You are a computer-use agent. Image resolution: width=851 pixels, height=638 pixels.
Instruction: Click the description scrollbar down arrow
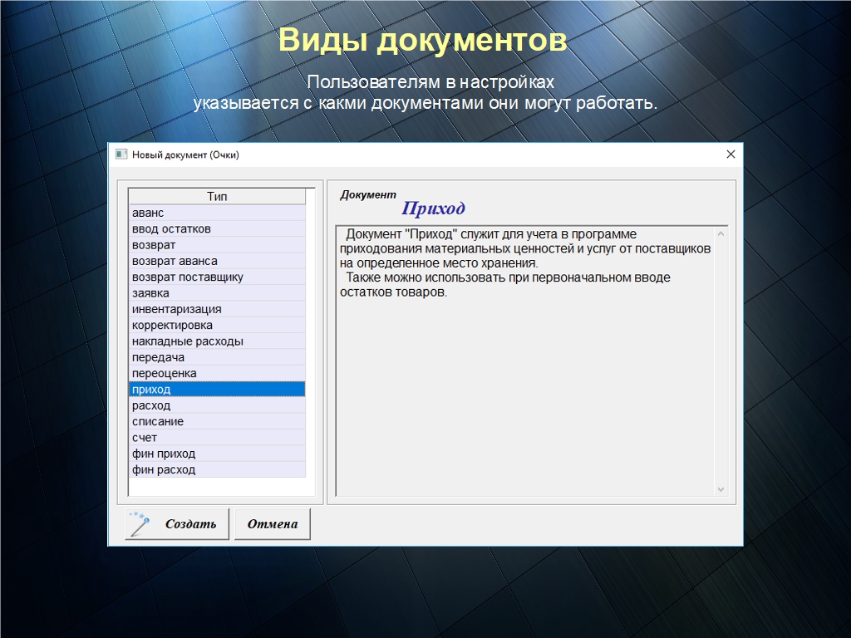click(721, 489)
